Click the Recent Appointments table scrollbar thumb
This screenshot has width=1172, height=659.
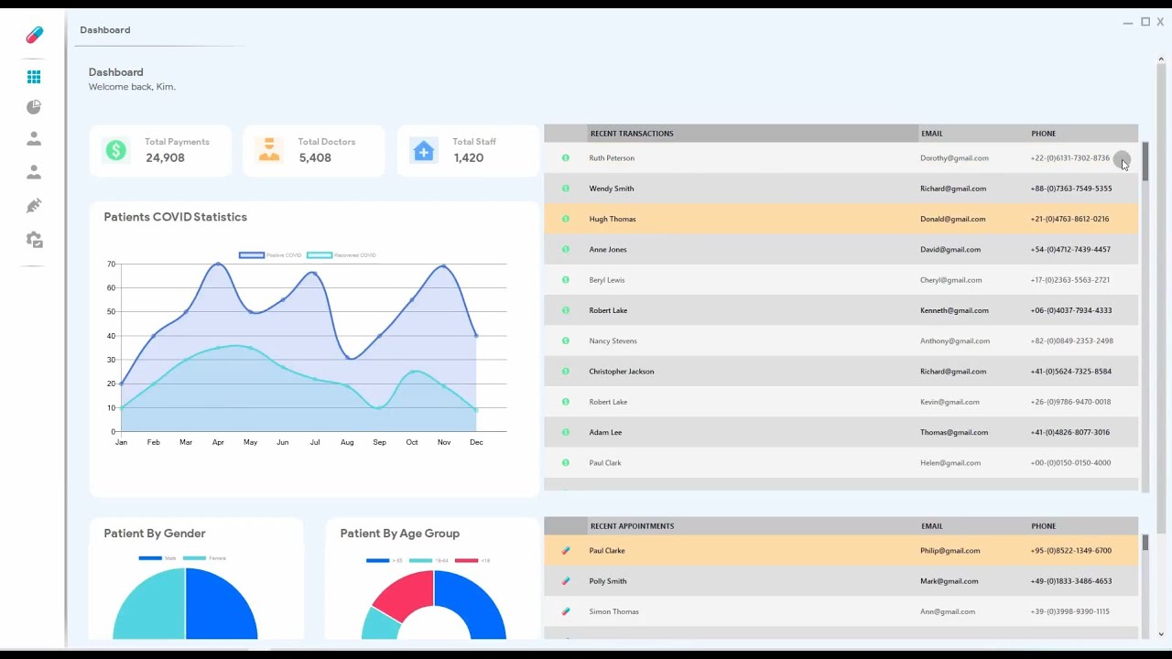1145,544
